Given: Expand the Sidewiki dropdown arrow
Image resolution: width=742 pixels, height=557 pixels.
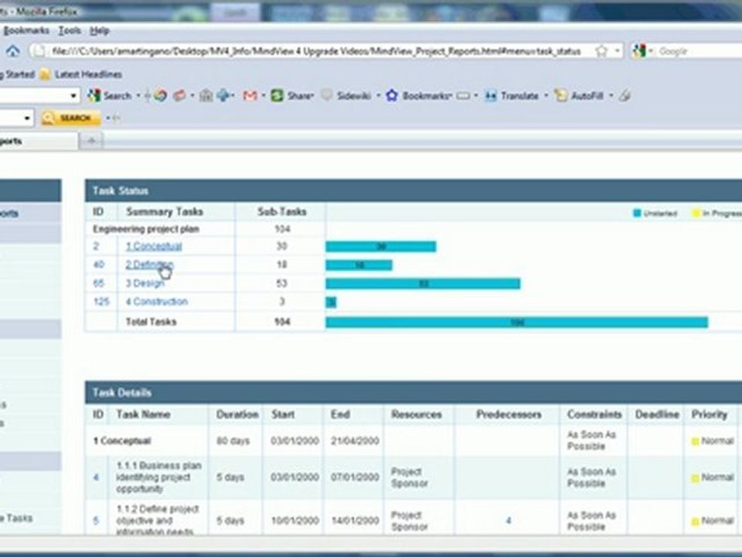Looking at the screenshot, I should click(378, 96).
